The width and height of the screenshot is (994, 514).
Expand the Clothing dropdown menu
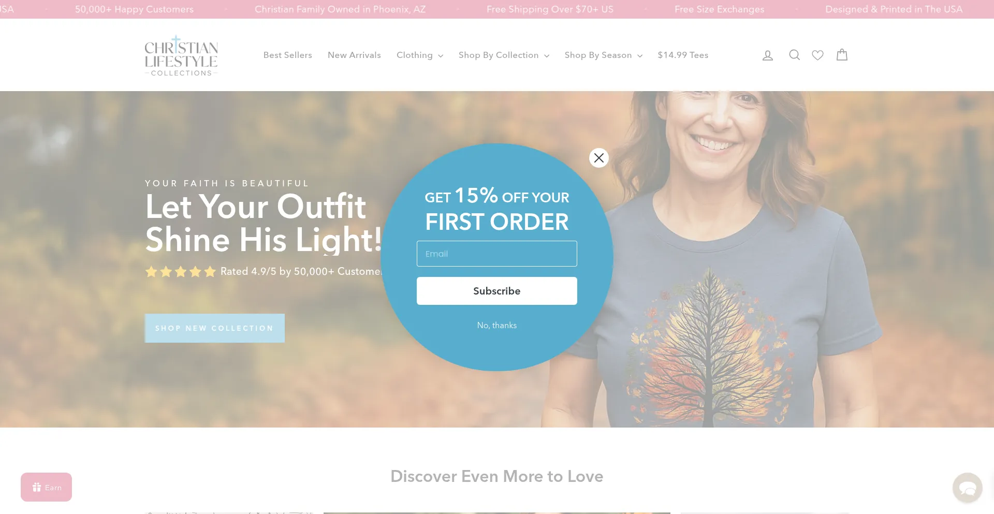tap(420, 55)
